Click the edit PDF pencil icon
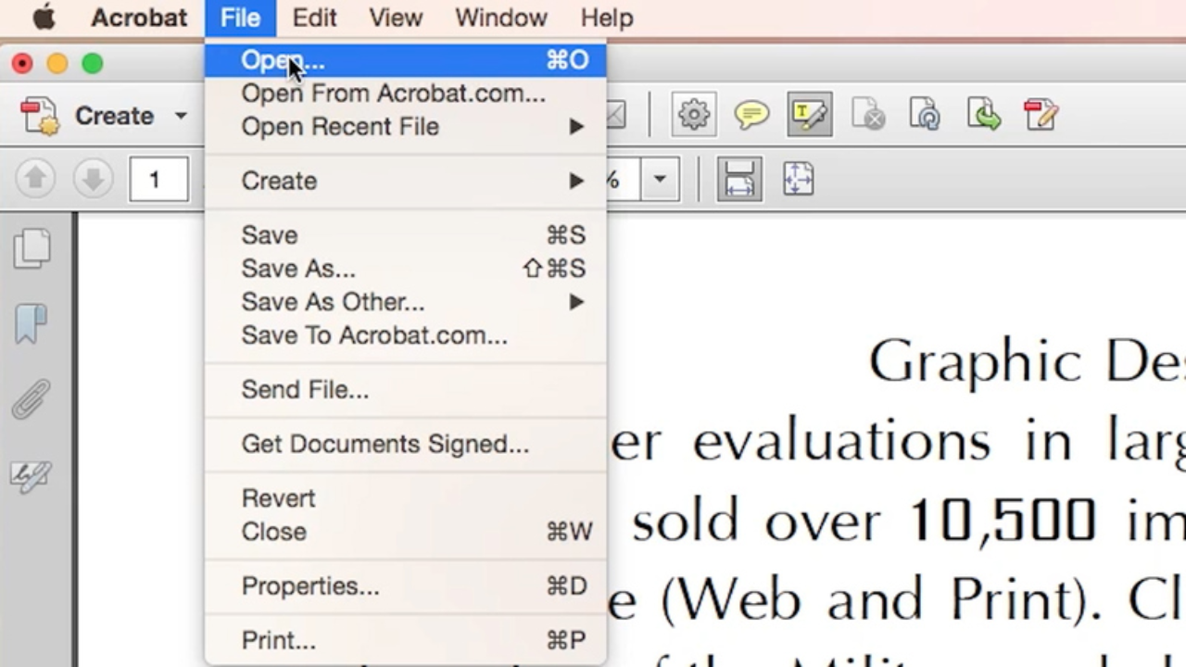The width and height of the screenshot is (1186, 667). coord(1041,116)
